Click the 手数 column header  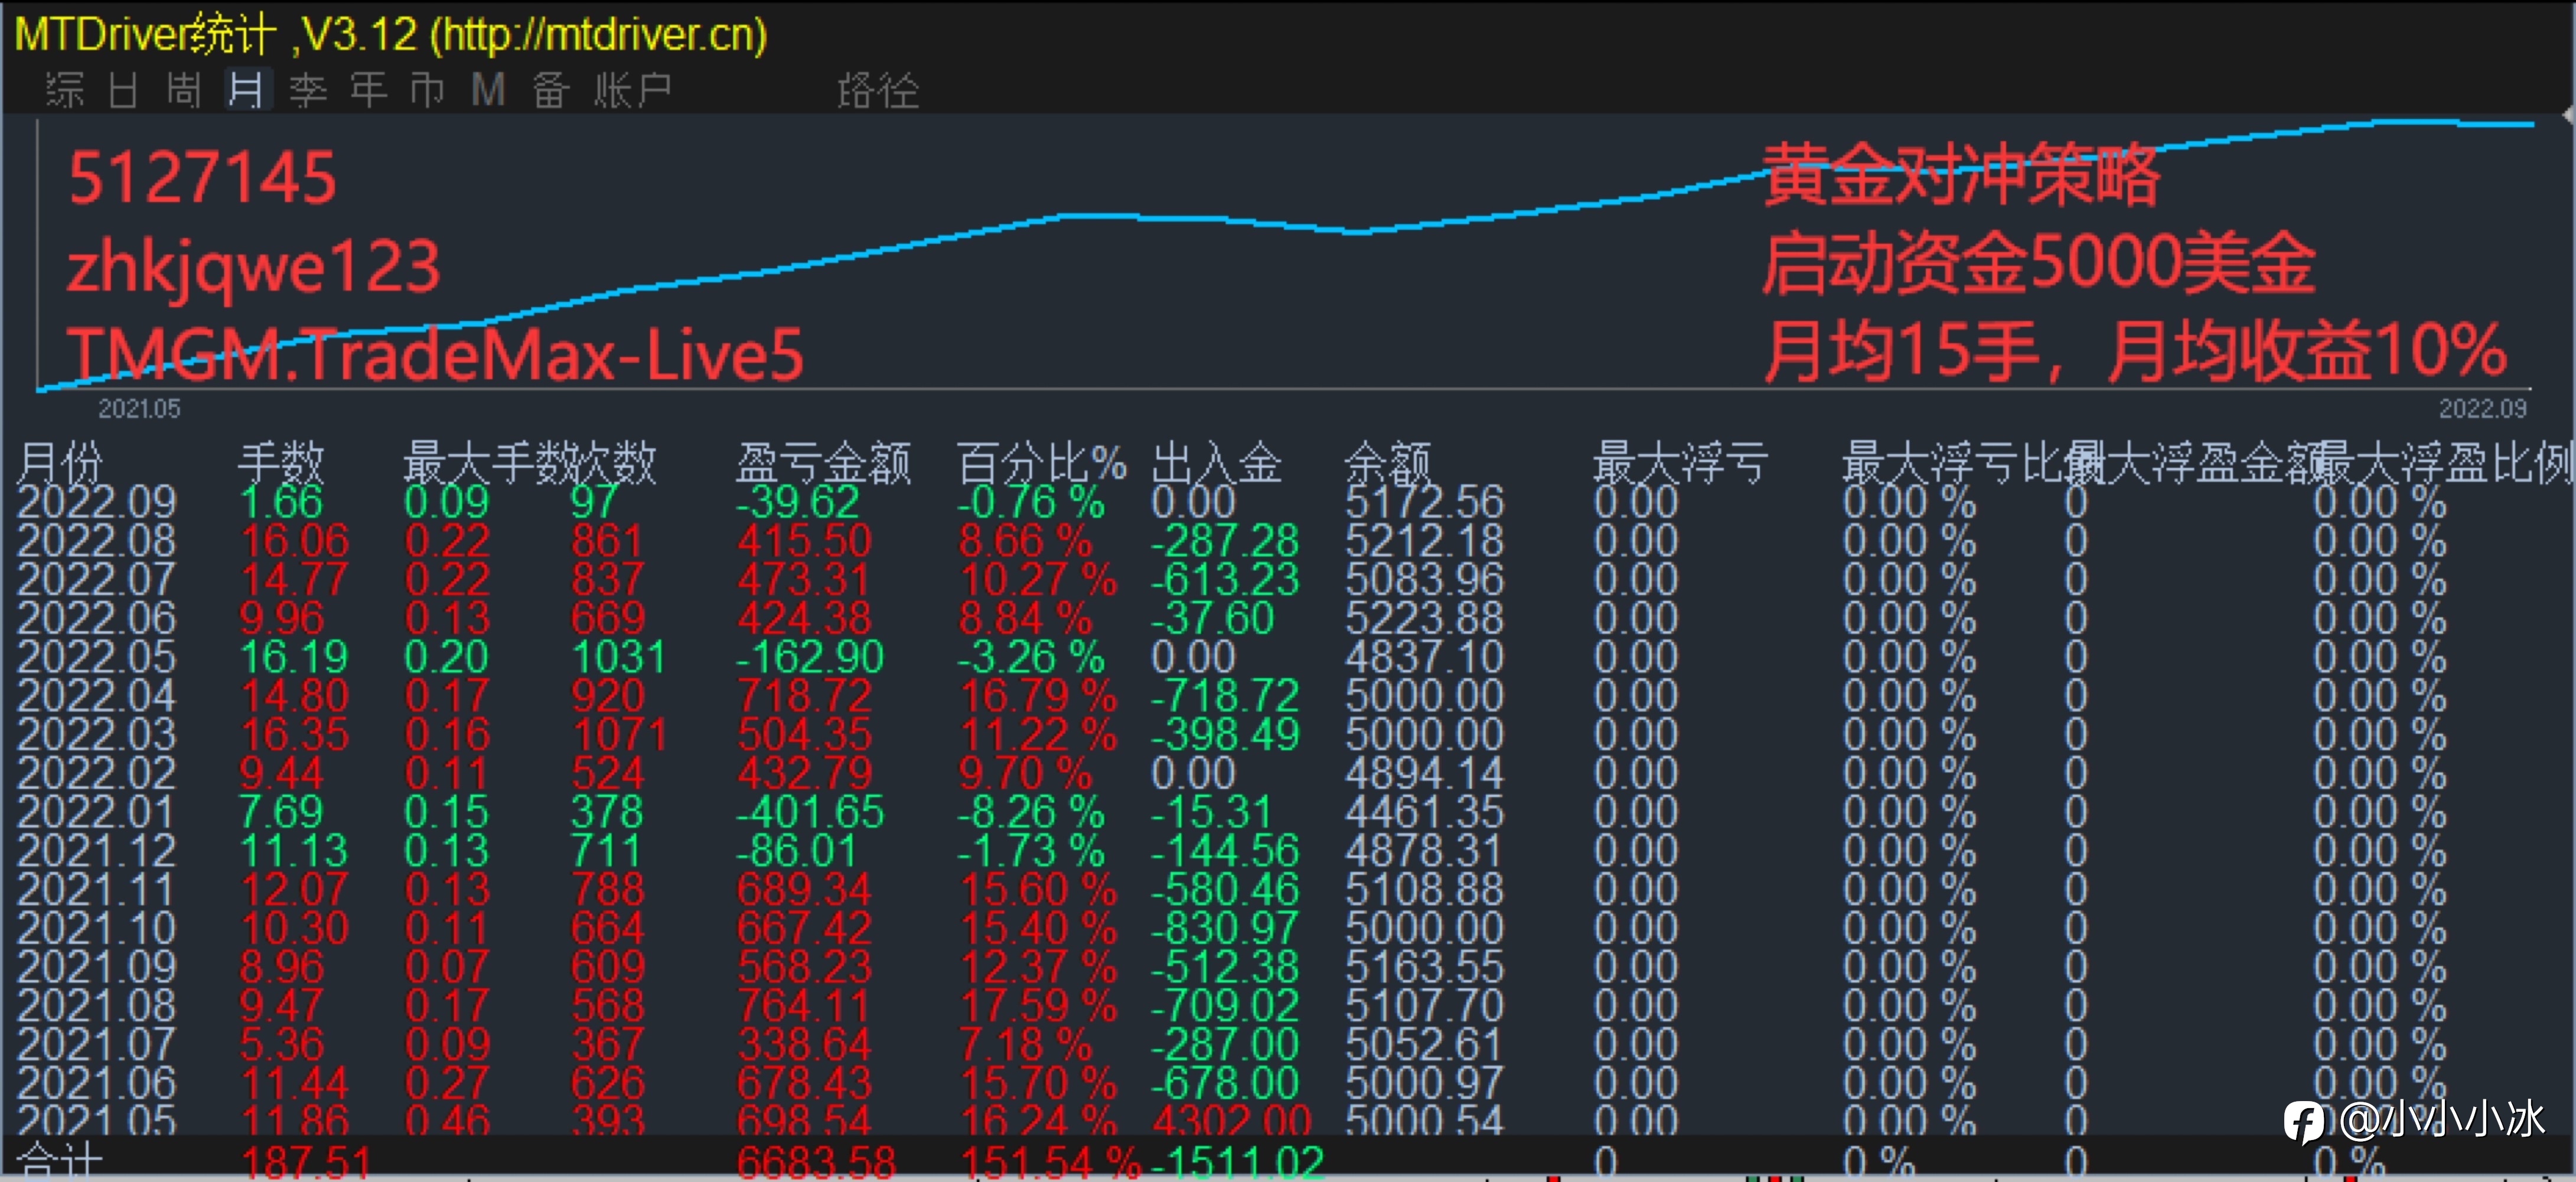click(281, 463)
